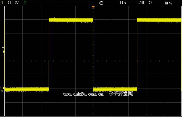This screenshot has width=182, height=117.
Task: Select the green channel 2 indicator
Action: (x=25, y=3)
